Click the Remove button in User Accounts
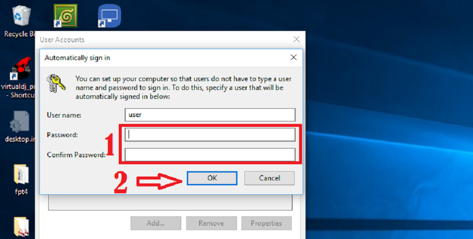 pyautogui.click(x=211, y=223)
